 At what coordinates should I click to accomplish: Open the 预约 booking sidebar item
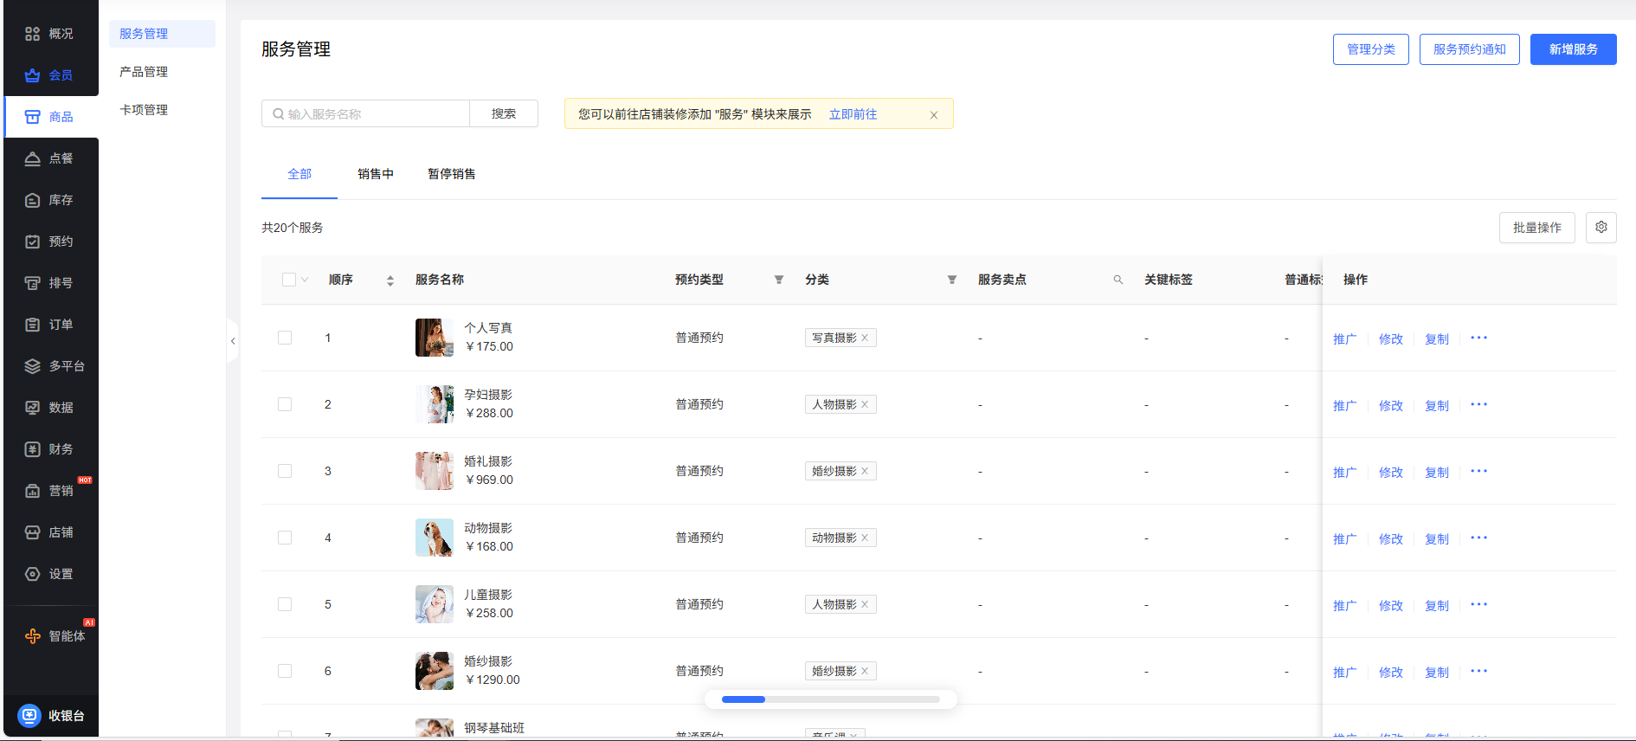coord(51,242)
